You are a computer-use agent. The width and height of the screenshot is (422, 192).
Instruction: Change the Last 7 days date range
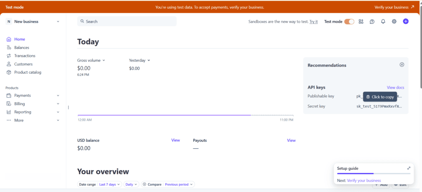click(x=110, y=185)
